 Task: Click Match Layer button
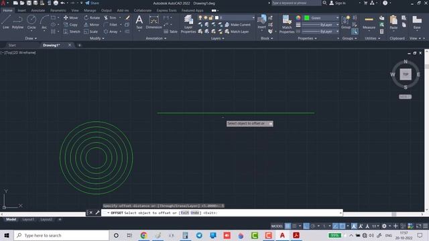click(x=237, y=31)
